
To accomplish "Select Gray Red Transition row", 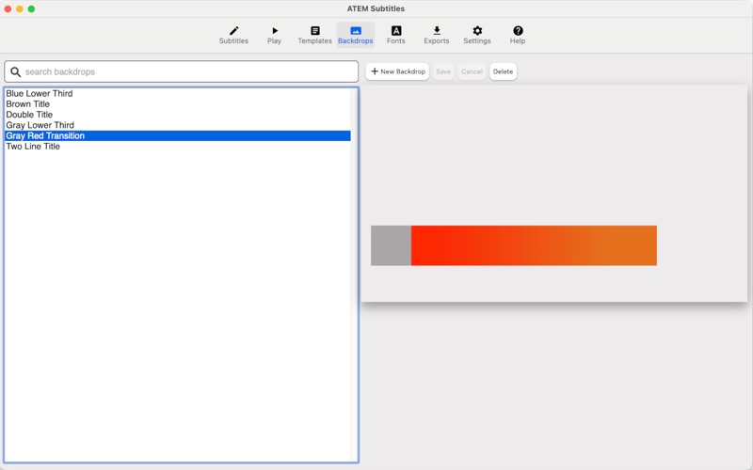I will 178,135.
